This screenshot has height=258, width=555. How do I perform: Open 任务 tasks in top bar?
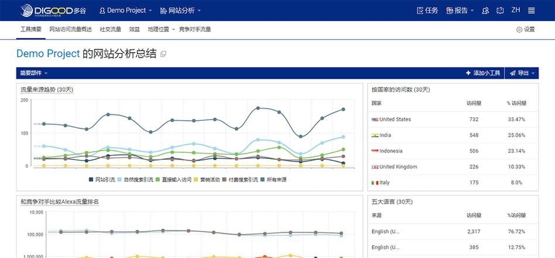(x=427, y=11)
